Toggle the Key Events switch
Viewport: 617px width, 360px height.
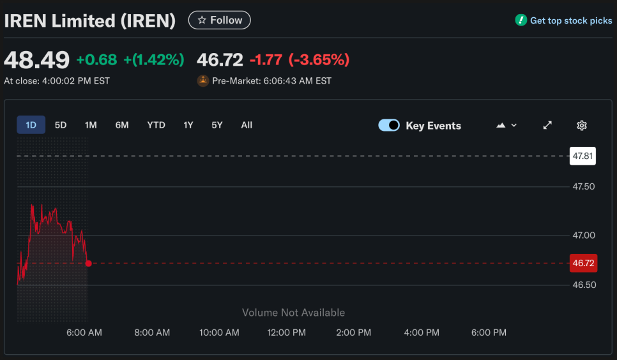389,125
